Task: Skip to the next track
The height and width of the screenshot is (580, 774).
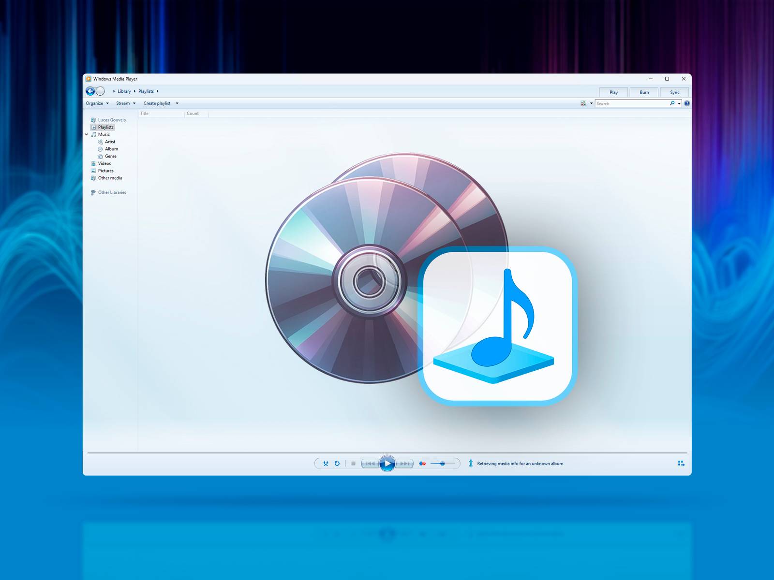Action: point(404,464)
